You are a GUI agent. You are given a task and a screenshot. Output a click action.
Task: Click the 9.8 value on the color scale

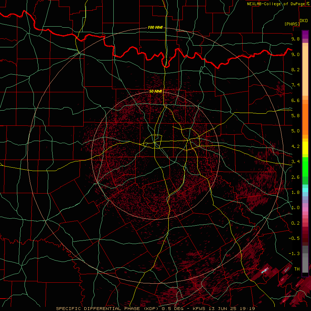click(295, 39)
